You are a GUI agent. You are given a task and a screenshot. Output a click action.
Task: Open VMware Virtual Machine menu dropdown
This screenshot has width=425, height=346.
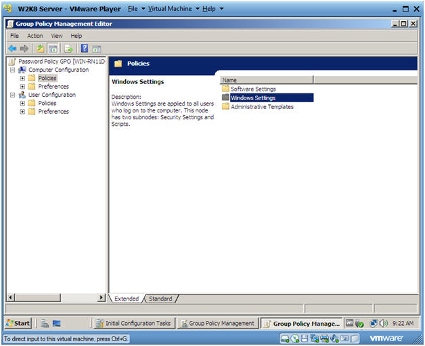173,9
